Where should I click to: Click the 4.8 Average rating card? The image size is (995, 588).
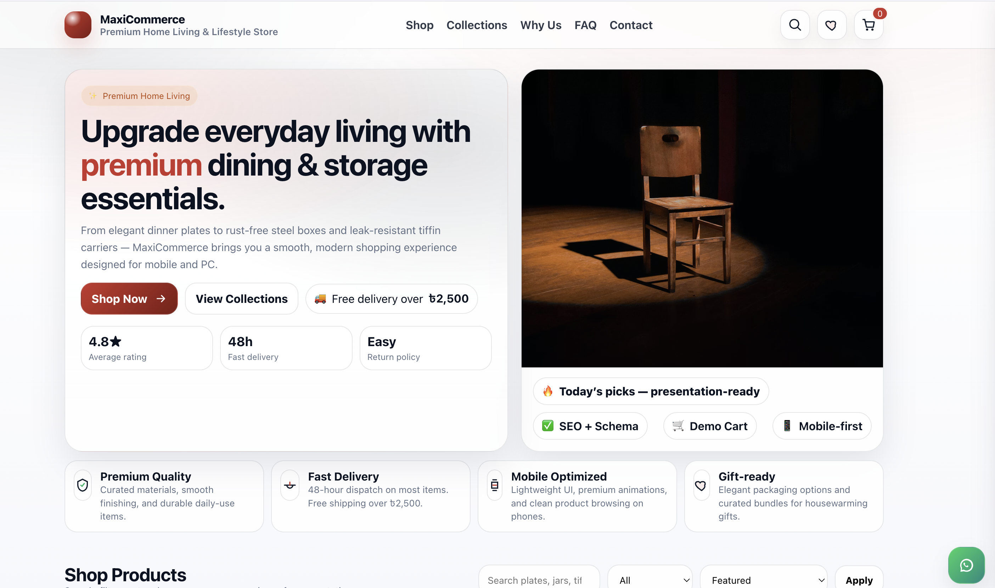point(147,348)
